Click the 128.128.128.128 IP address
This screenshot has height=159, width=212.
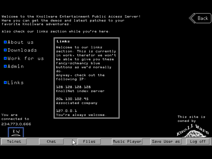[73, 87]
